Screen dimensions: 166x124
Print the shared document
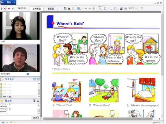click(x=69, y=9)
